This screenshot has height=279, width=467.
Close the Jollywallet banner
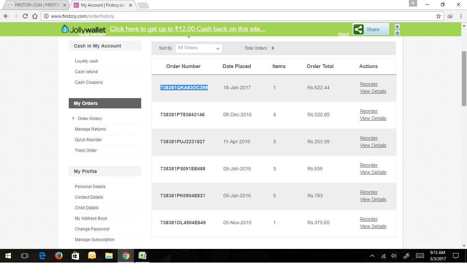click(397, 27)
